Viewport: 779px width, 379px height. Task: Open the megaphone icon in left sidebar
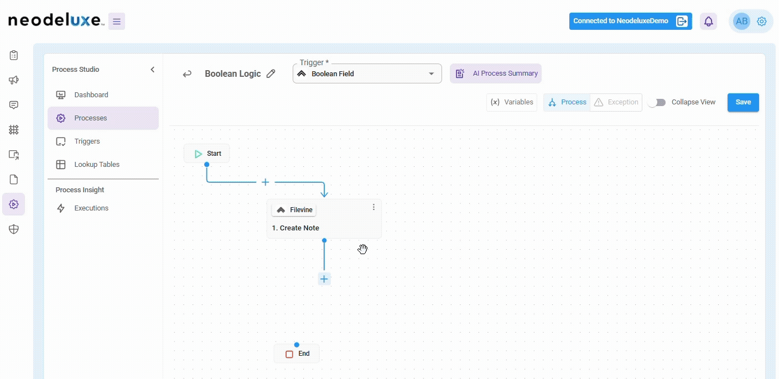[14, 80]
